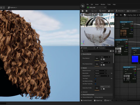
Task: Use selected asset icon for Phys Material
Action: point(101,59)
